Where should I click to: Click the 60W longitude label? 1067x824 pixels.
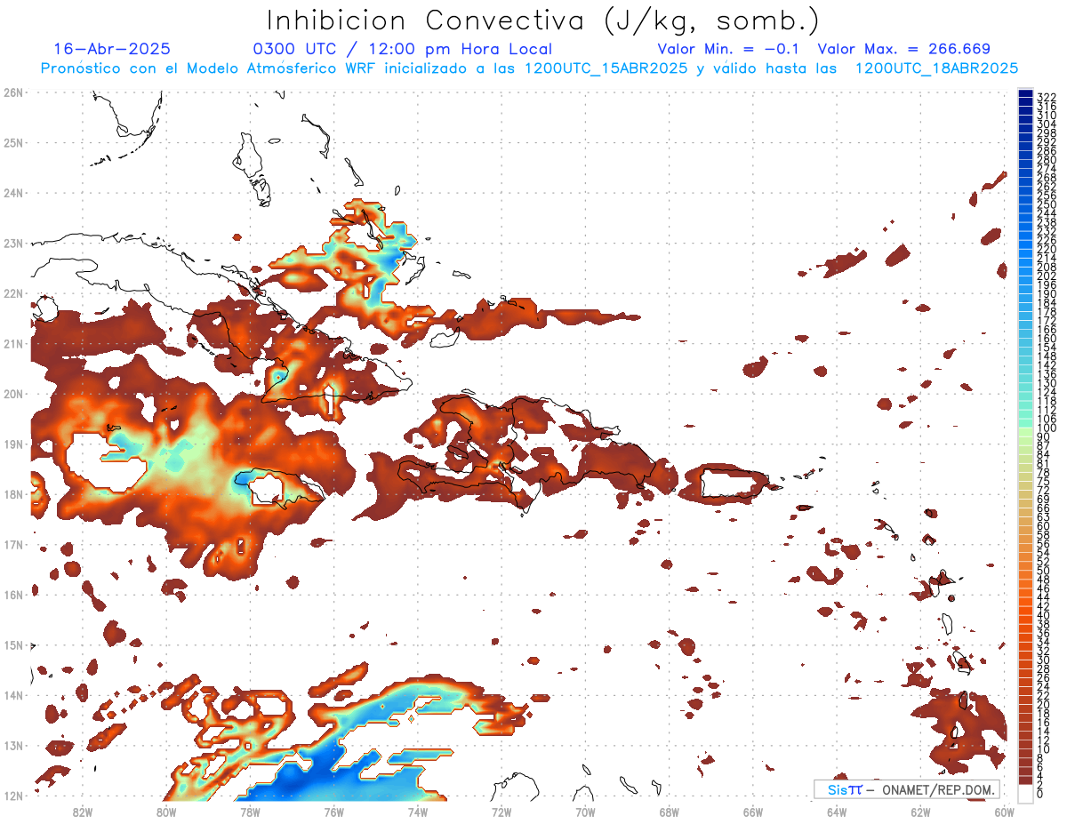pos(1005,811)
